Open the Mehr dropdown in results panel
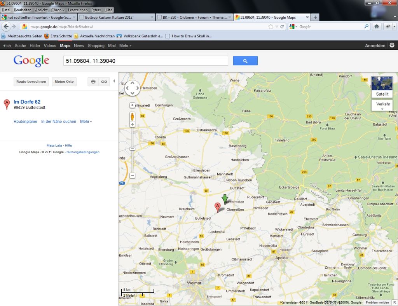The height and width of the screenshot is (306, 398). click(x=86, y=122)
